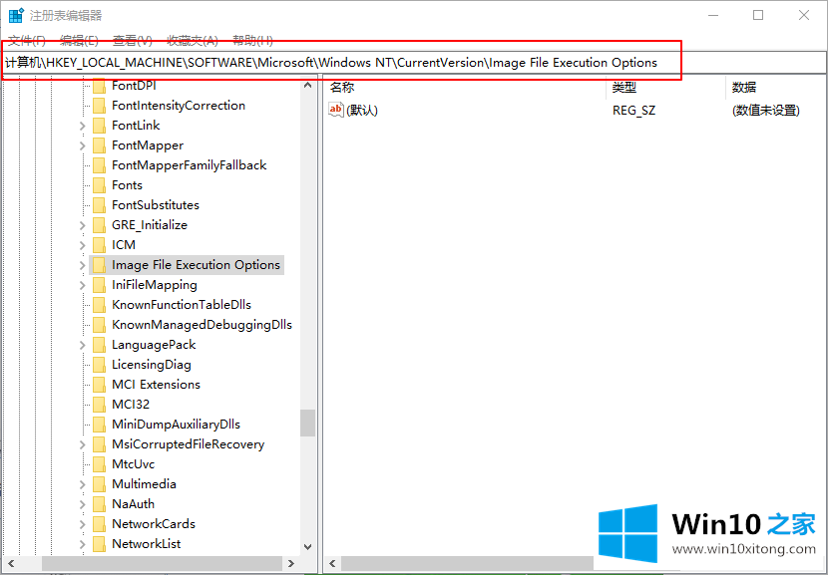The width and height of the screenshot is (828, 575).
Task: Click the Registry Editor title bar app icon
Action: tap(16, 15)
